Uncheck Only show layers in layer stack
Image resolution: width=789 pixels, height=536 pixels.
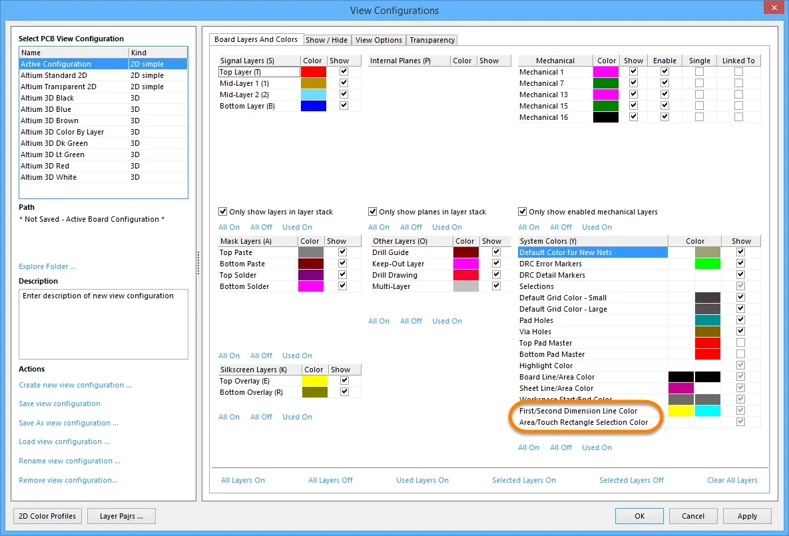tap(223, 211)
